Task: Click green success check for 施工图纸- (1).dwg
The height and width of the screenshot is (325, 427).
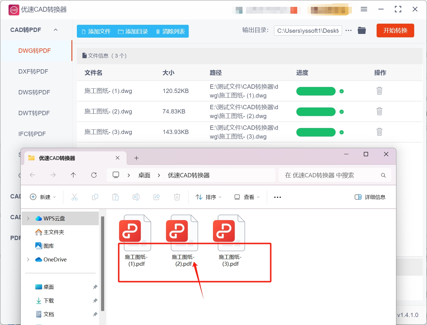Action: point(342,91)
